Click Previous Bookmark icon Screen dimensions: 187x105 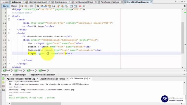tap(58, 6)
